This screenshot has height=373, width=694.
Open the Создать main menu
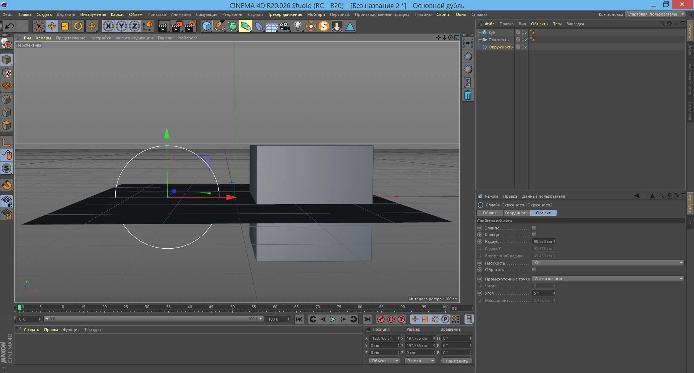[x=44, y=14]
